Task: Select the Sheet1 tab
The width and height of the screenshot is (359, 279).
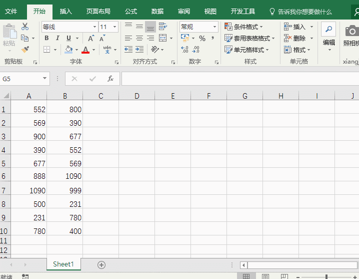Action: (x=63, y=264)
